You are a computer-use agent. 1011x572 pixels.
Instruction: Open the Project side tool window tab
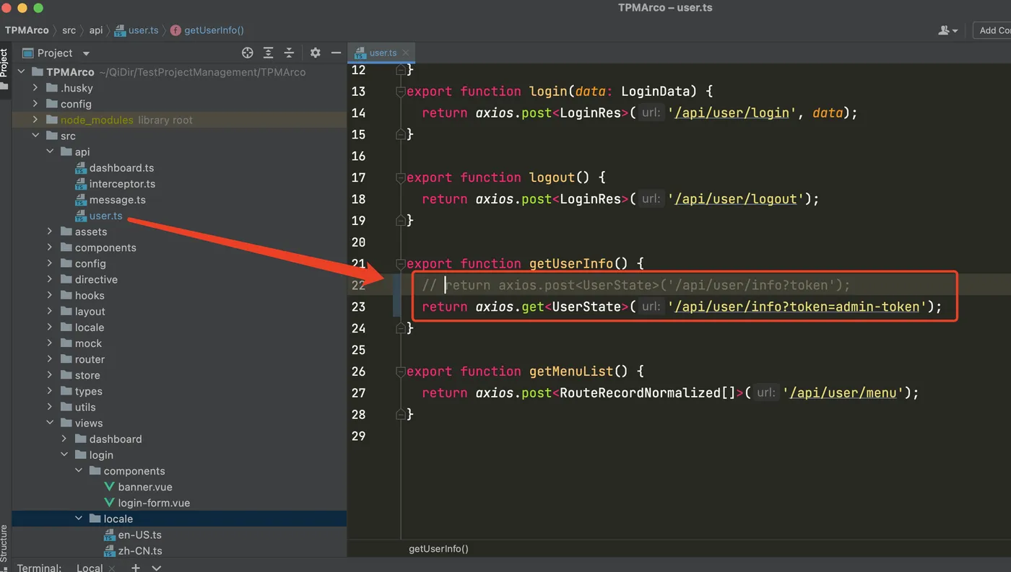[5, 69]
